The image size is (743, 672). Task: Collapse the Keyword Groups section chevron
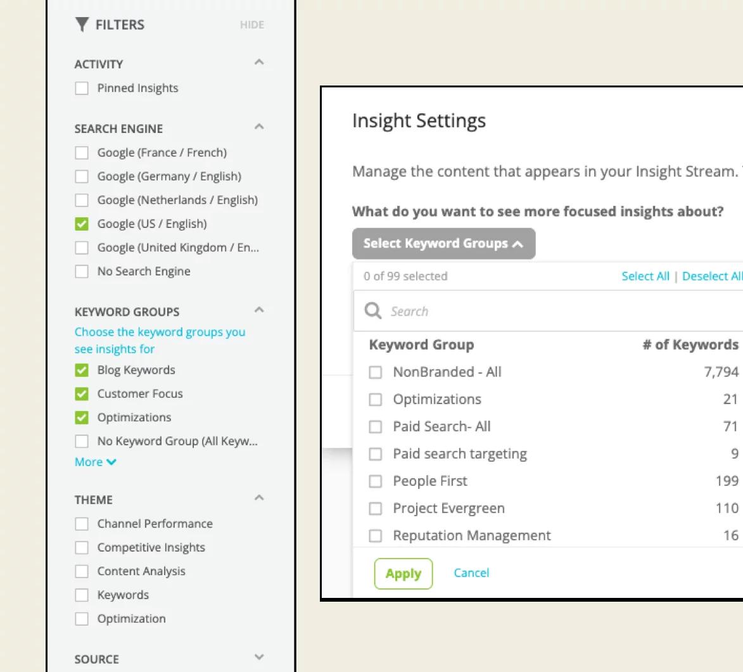(x=258, y=310)
